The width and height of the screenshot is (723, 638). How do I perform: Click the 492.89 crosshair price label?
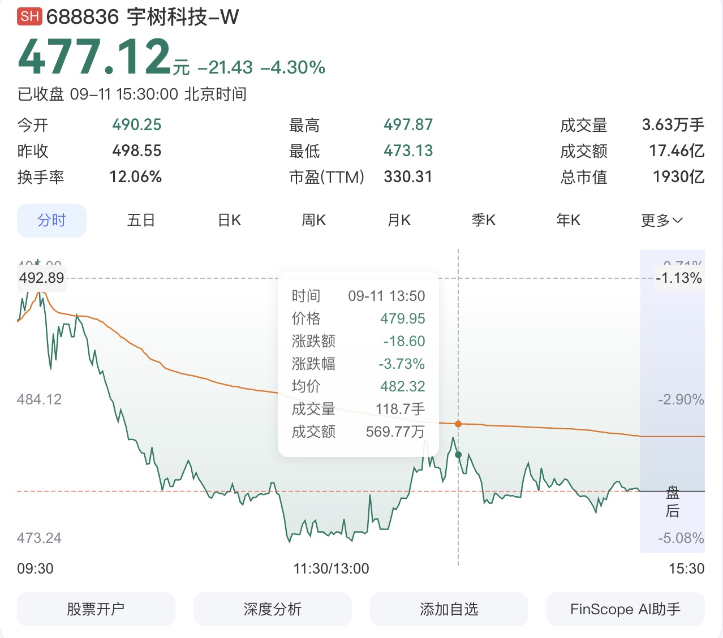tap(41, 278)
